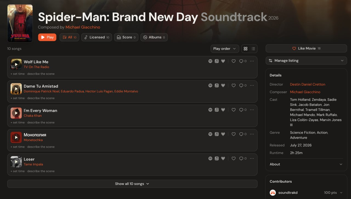This screenshot has width=351, height=199.
Task: Open Spotify link for Loser
Action: tap(210, 159)
